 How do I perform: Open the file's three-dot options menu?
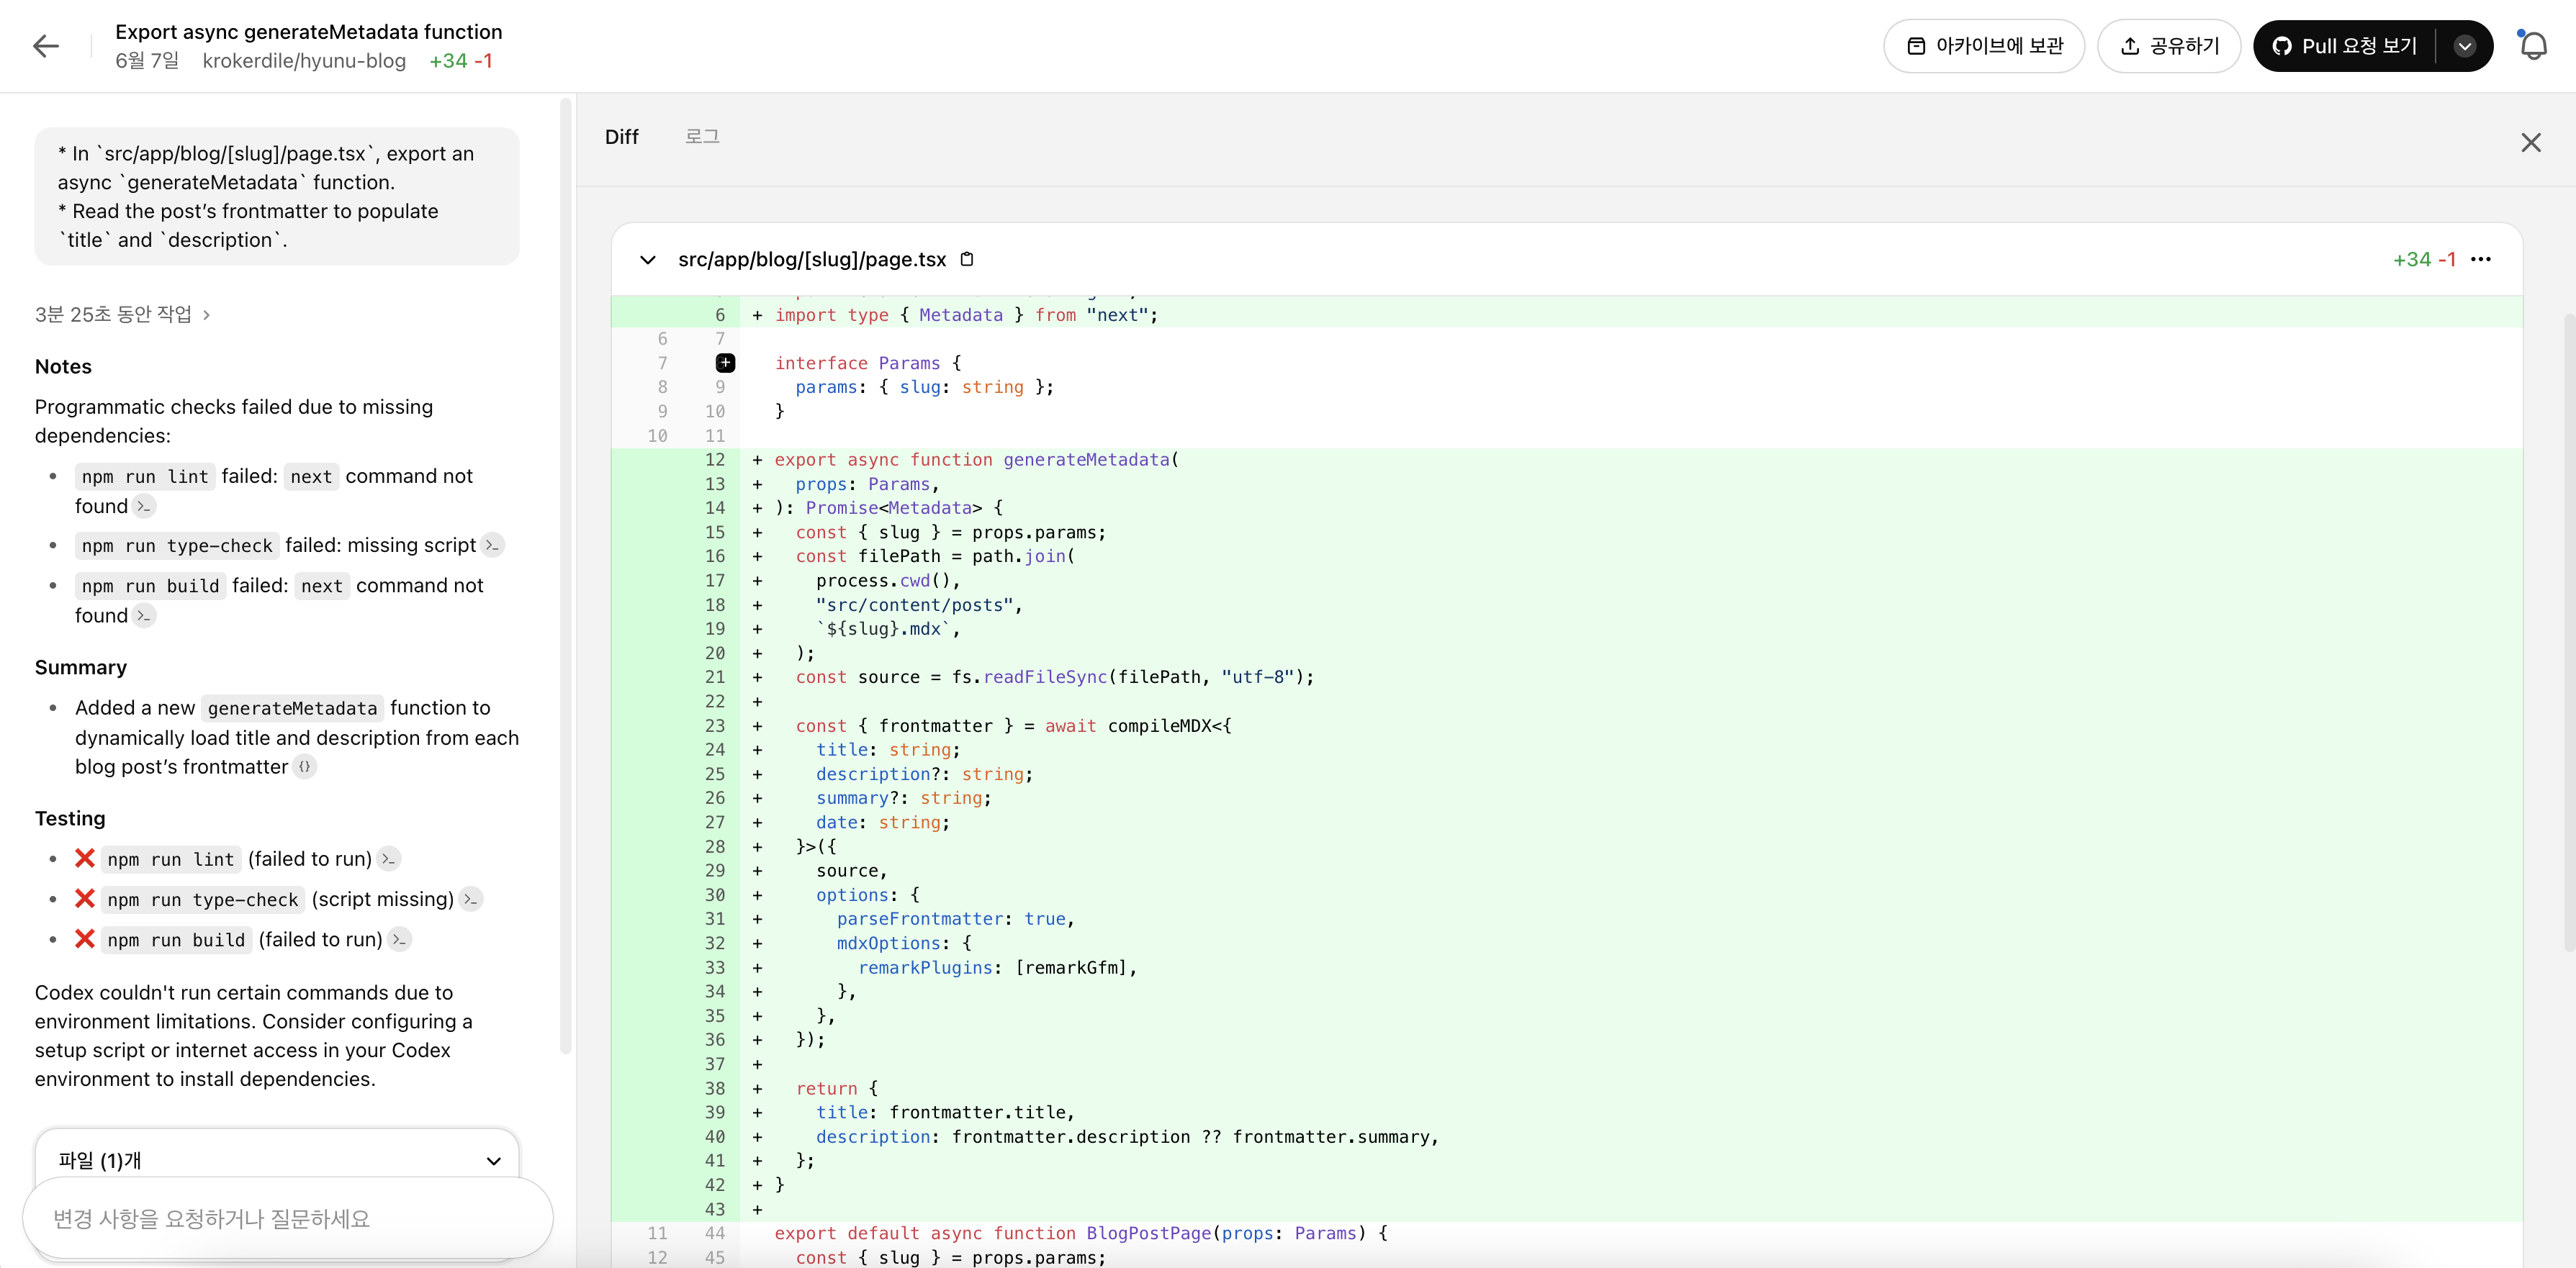click(x=2481, y=260)
